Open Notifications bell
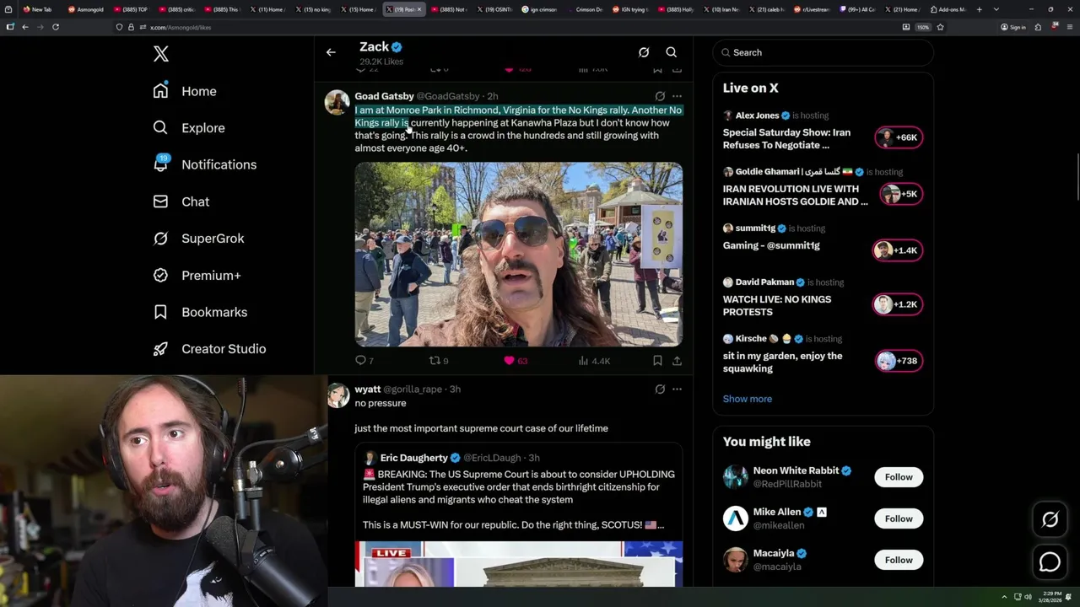Screen dimensions: 1080x607 coord(204,164)
